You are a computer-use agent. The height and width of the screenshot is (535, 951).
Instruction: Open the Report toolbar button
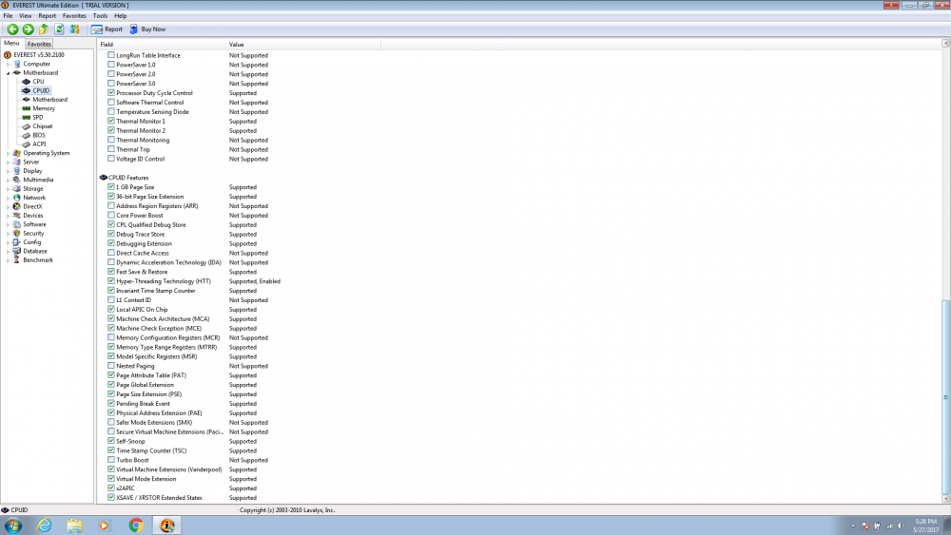click(x=107, y=29)
